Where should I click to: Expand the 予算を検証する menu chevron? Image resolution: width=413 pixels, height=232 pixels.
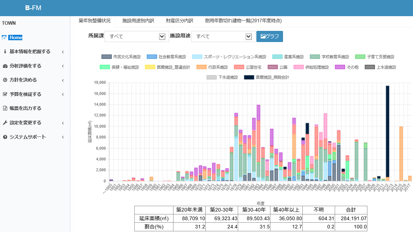pyautogui.click(x=63, y=94)
